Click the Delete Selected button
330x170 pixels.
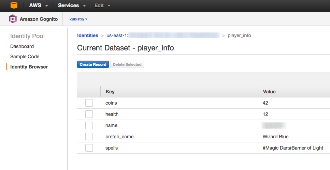[127, 64]
